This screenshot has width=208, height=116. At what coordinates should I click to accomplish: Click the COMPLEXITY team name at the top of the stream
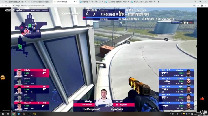click(x=71, y=13)
